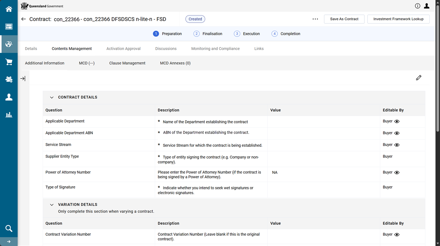Image resolution: width=440 pixels, height=246 pixels.
Task: Collapse the Variation Details section
Action: (52, 205)
